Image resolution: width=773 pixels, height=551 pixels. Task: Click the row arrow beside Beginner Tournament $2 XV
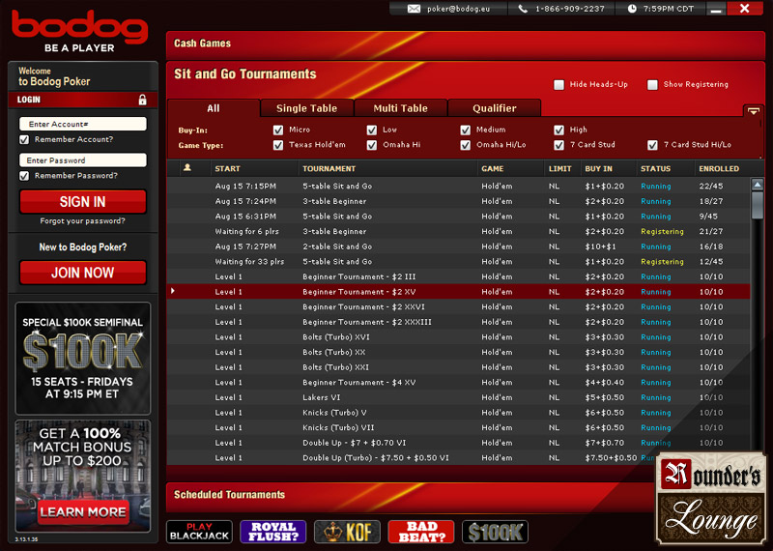173,291
